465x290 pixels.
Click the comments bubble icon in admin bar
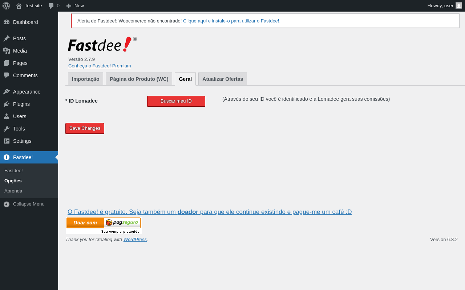pos(51,6)
